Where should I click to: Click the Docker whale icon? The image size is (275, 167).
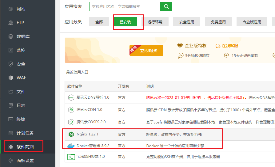(x=71, y=146)
